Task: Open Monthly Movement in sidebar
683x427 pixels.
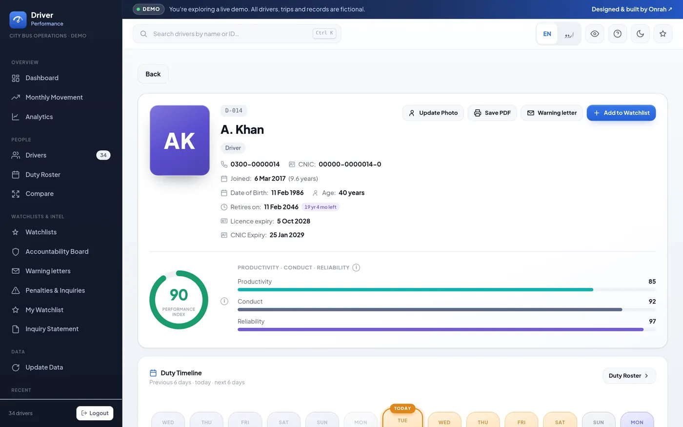Action: click(61, 98)
